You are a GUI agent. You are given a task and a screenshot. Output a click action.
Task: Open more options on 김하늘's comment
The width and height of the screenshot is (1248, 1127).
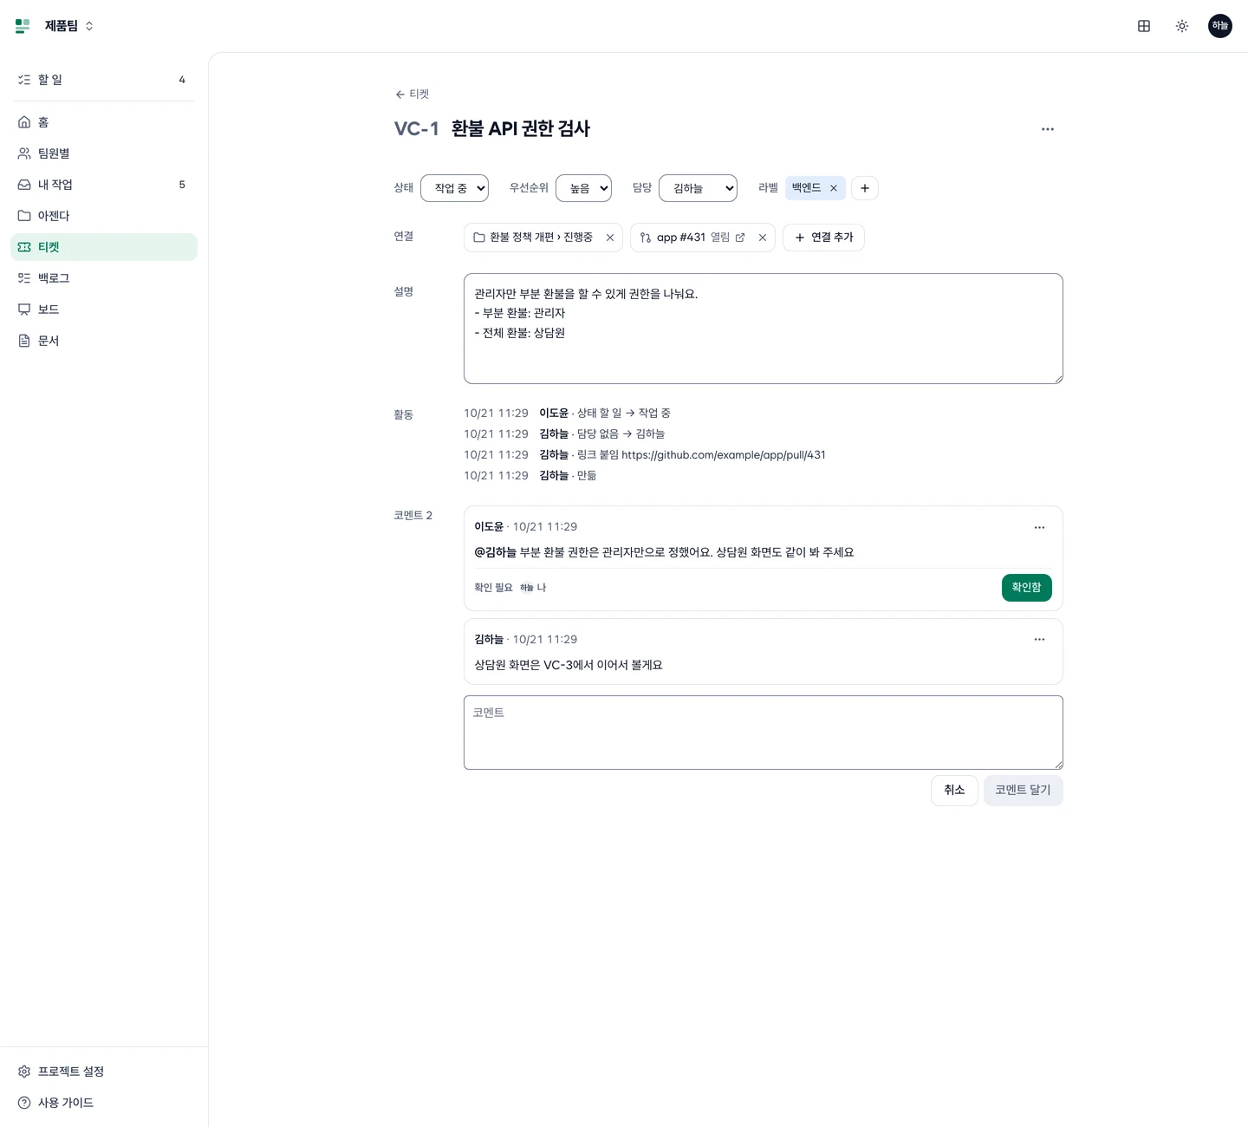coord(1039,640)
